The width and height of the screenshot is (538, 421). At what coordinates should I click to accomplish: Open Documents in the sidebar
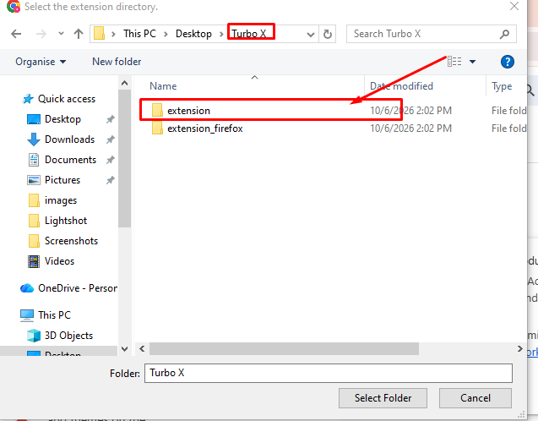[70, 160]
